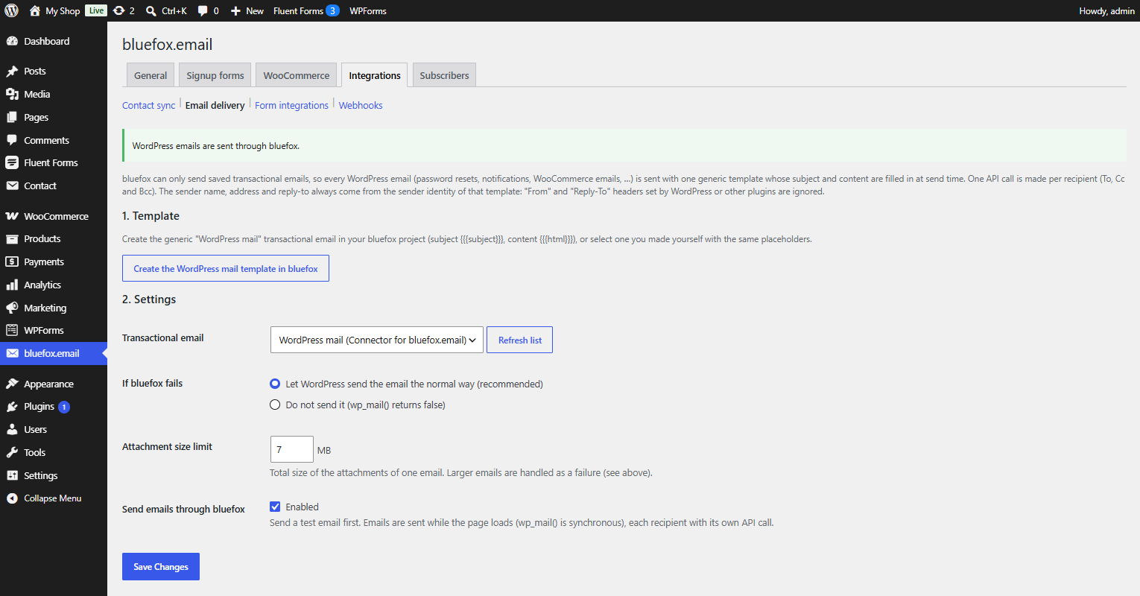Switch to the Signup forms tab
1140x596 pixels.
pos(215,75)
